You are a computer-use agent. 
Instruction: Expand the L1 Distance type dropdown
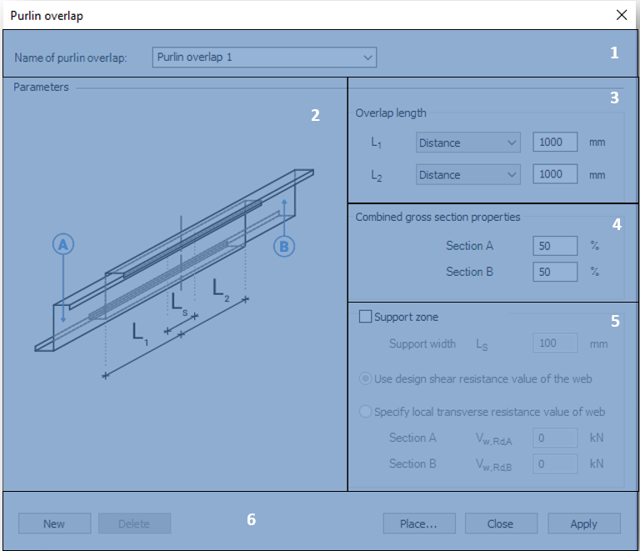[468, 143]
